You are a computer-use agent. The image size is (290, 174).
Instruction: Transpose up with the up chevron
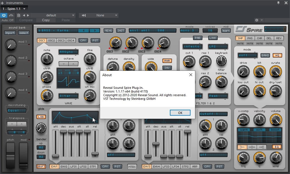(x=22, y=124)
